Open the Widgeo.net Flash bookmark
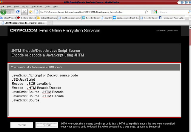Image resolution: width=191 pixels, height=132 pixels. (x=126, y=18)
